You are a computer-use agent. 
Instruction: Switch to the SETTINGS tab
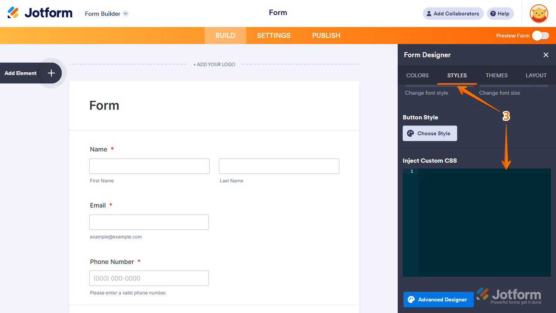pyautogui.click(x=273, y=35)
